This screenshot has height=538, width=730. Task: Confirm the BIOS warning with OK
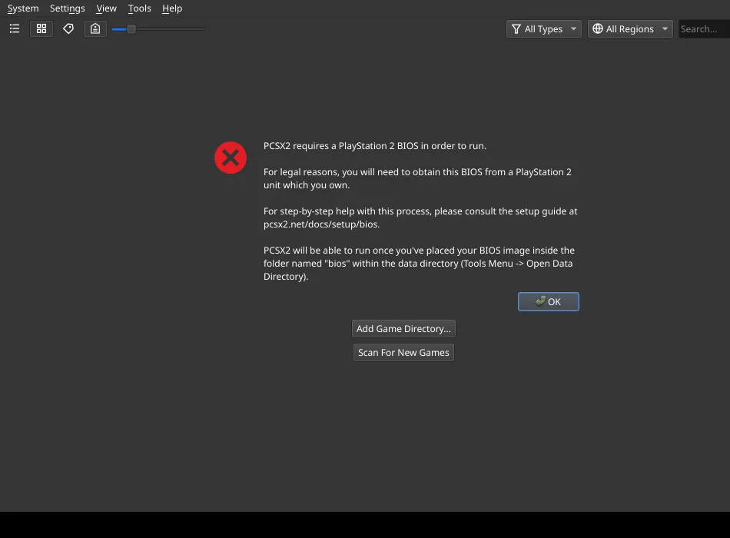(x=549, y=302)
